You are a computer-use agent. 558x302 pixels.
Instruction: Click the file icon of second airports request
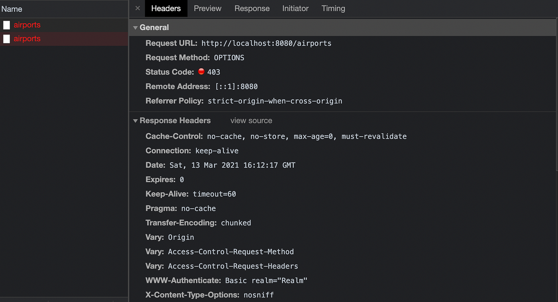6,39
